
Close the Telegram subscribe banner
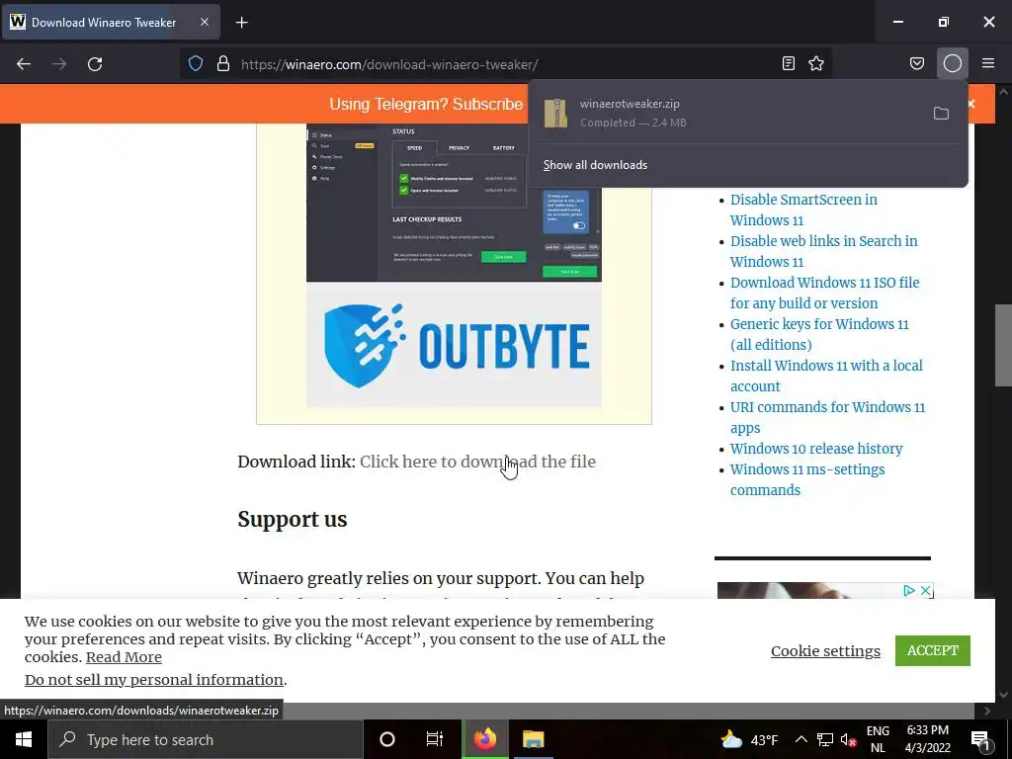[x=971, y=103]
